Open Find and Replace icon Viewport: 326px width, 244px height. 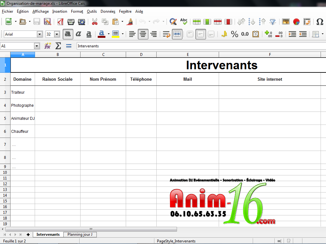tap(173, 22)
